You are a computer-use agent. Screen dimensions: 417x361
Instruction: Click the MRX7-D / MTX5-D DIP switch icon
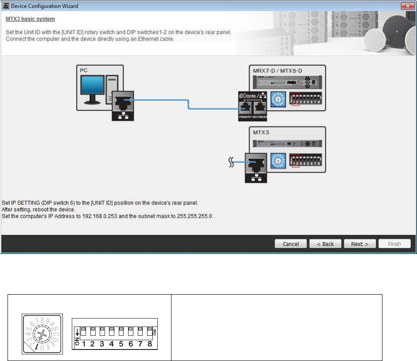[306, 99]
